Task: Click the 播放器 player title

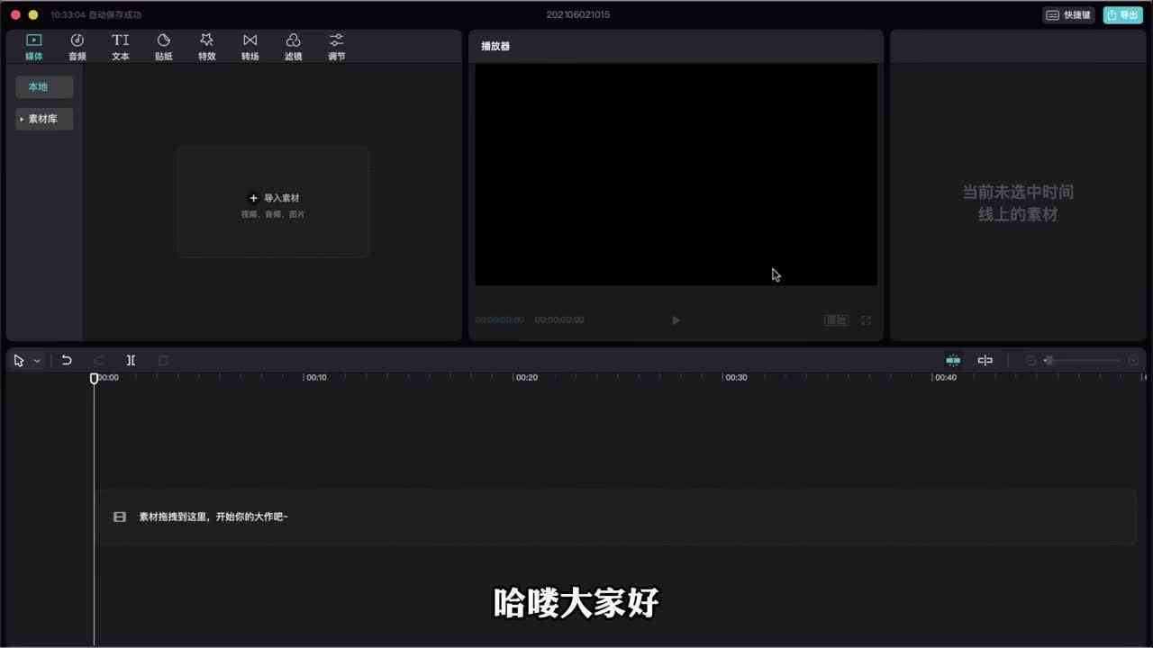Action: (495, 46)
